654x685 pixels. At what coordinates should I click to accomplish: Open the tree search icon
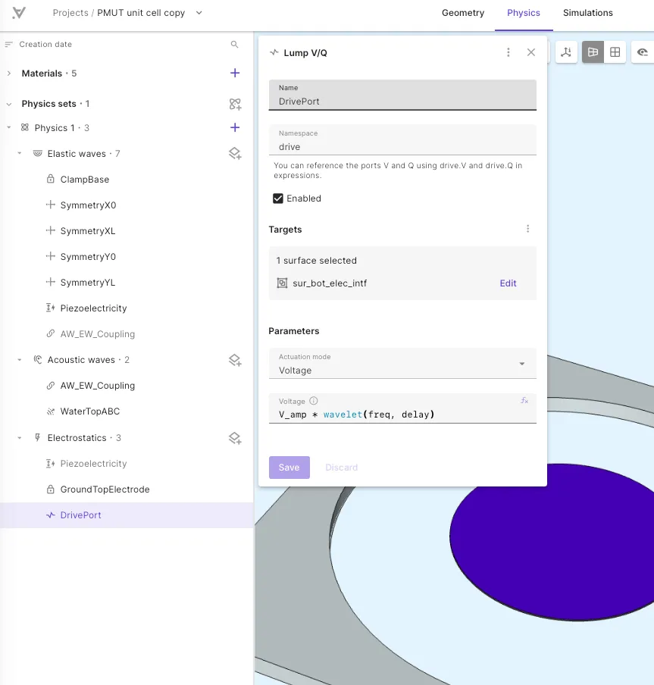click(235, 45)
